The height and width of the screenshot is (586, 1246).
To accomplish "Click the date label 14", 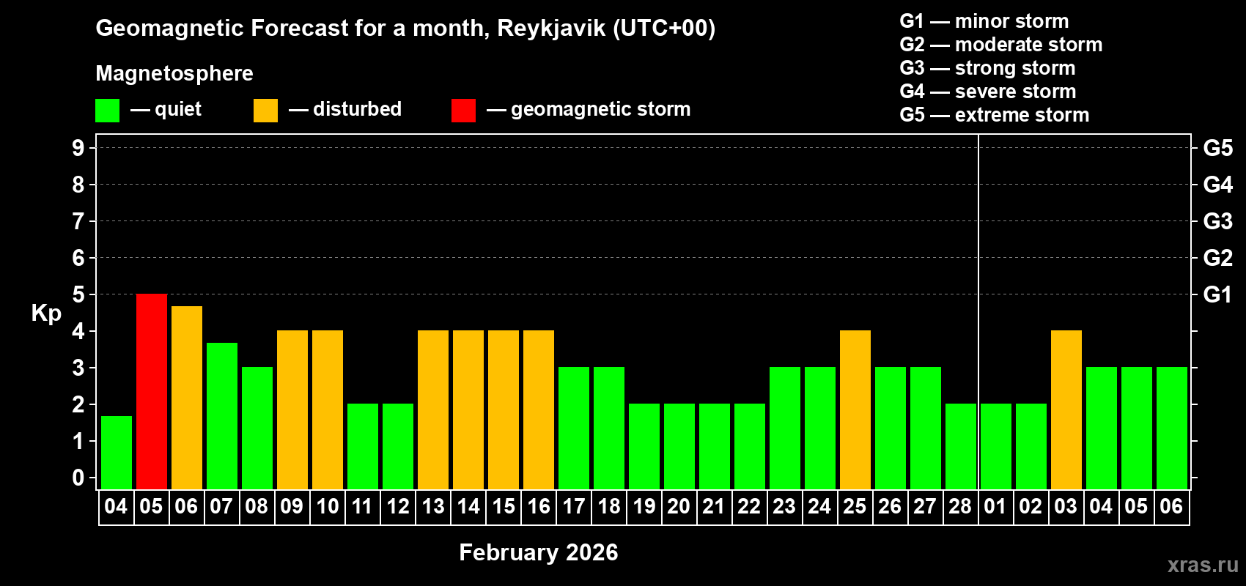I will pyautogui.click(x=468, y=507).
